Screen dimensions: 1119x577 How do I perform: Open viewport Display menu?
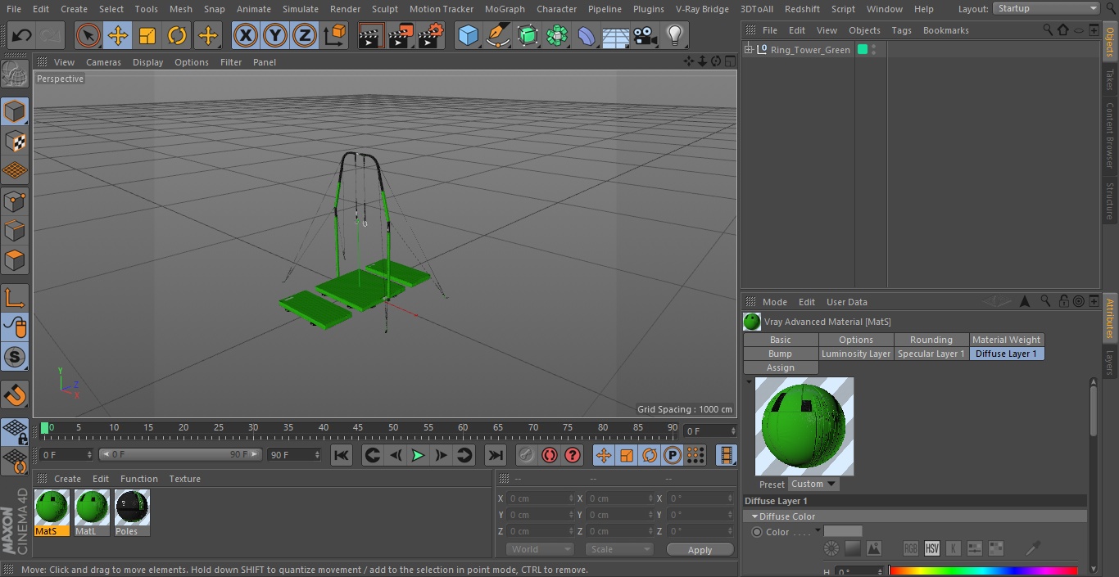pyautogui.click(x=147, y=62)
